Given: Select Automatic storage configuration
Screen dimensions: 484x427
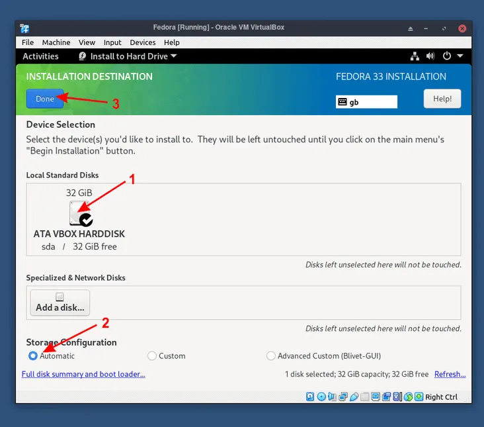Looking at the screenshot, I should 33,356.
